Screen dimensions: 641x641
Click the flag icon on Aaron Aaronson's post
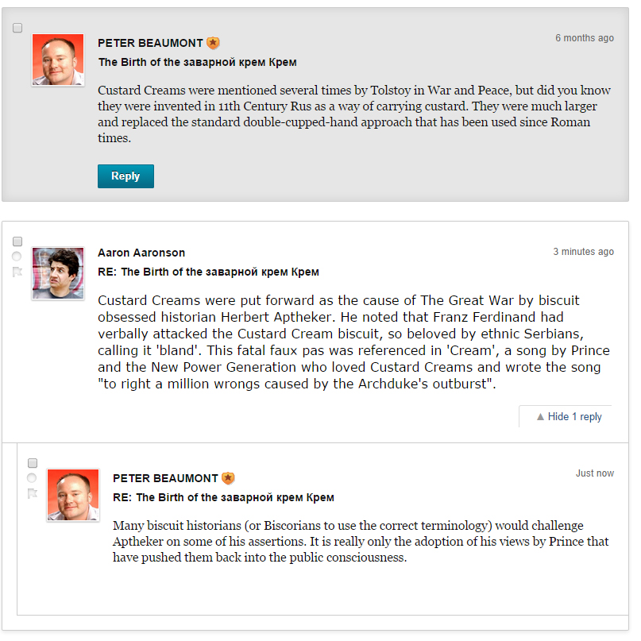coord(17,272)
